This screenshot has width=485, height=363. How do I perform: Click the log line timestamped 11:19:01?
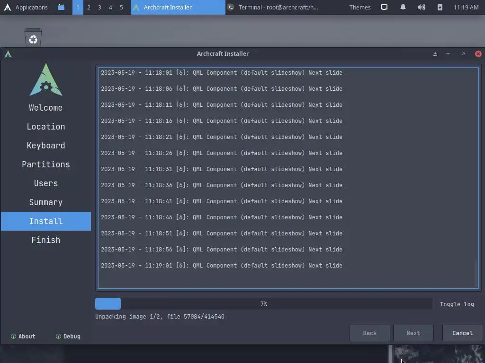click(x=222, y=265)
